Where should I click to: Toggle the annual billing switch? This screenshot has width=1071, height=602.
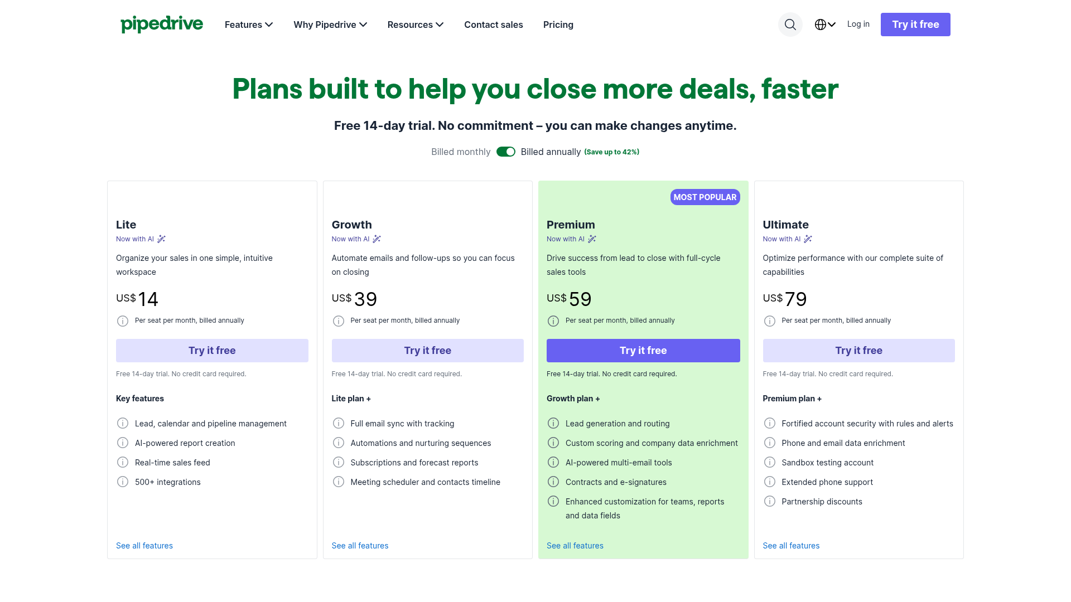pos(506,152)
